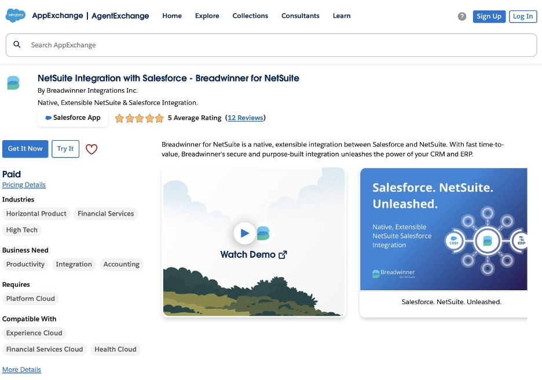This screenshot has width=542, height=380.
Task: Click the Sign Up button
Action: point(489,16)
